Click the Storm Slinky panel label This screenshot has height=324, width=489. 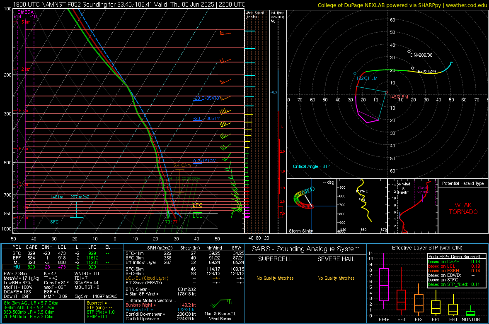pos(300,231)
